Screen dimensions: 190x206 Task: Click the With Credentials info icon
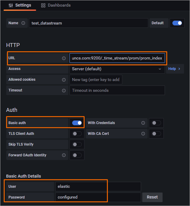(x=143, y=123)
